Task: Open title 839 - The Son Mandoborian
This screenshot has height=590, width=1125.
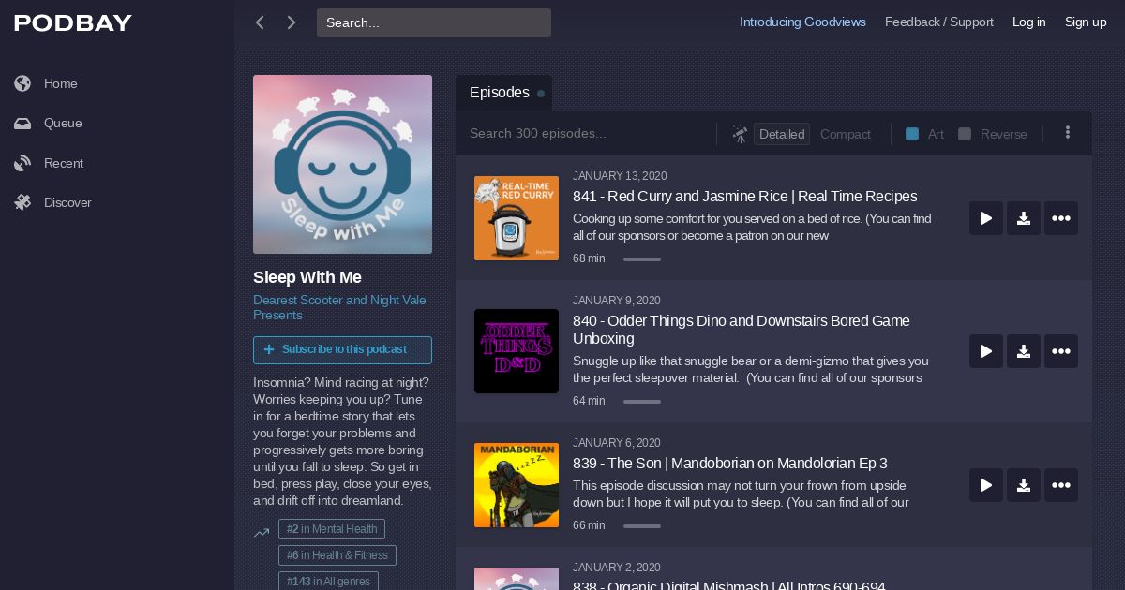Action: (x=730, y=464)
